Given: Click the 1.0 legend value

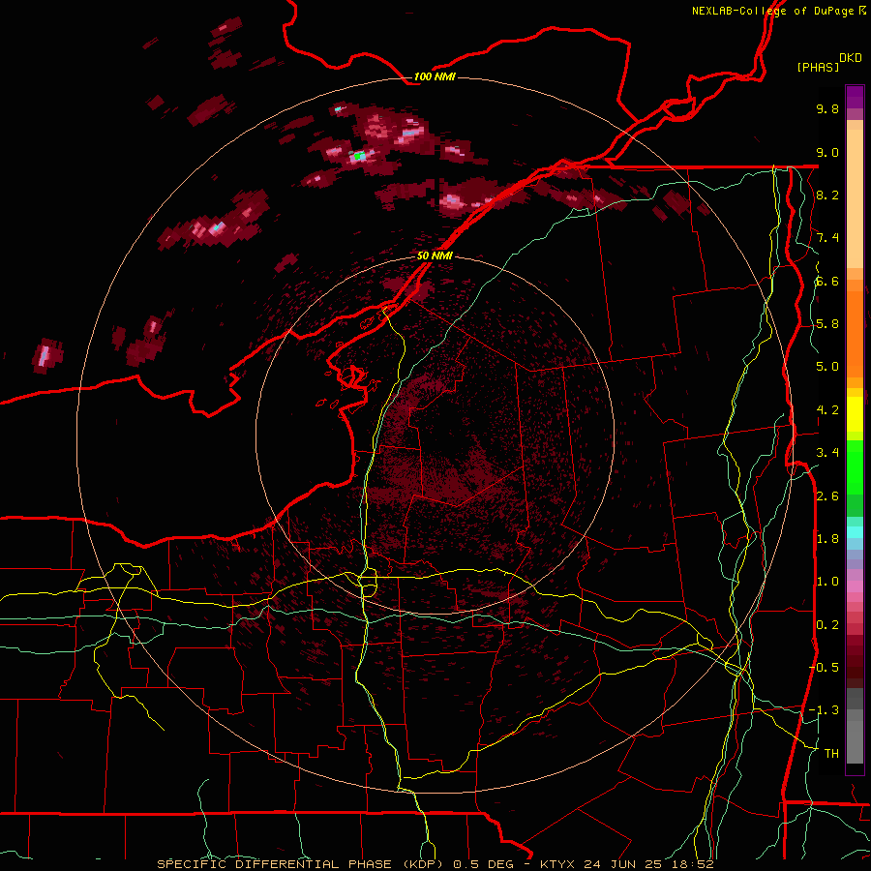Looking at the screenshot, I should click(x=827, y=582).
